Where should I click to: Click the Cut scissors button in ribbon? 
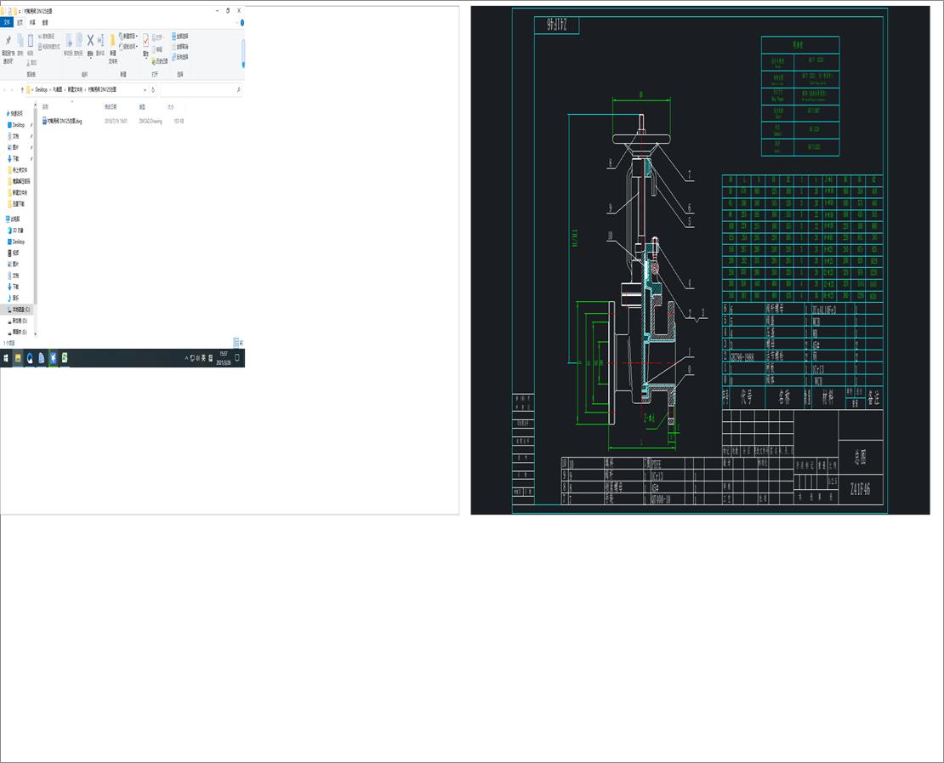[31, 62]
